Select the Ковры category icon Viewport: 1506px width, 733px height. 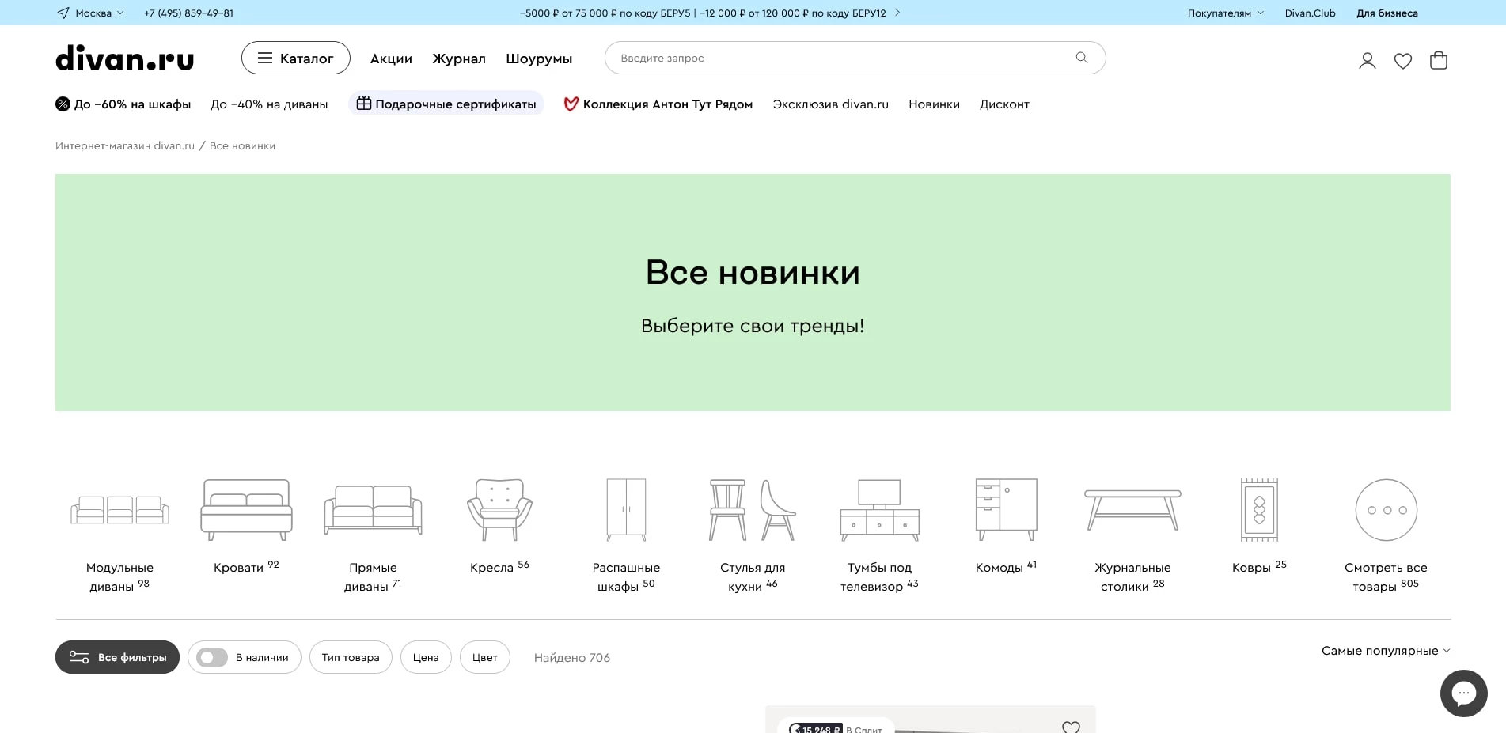point(1258,510)
